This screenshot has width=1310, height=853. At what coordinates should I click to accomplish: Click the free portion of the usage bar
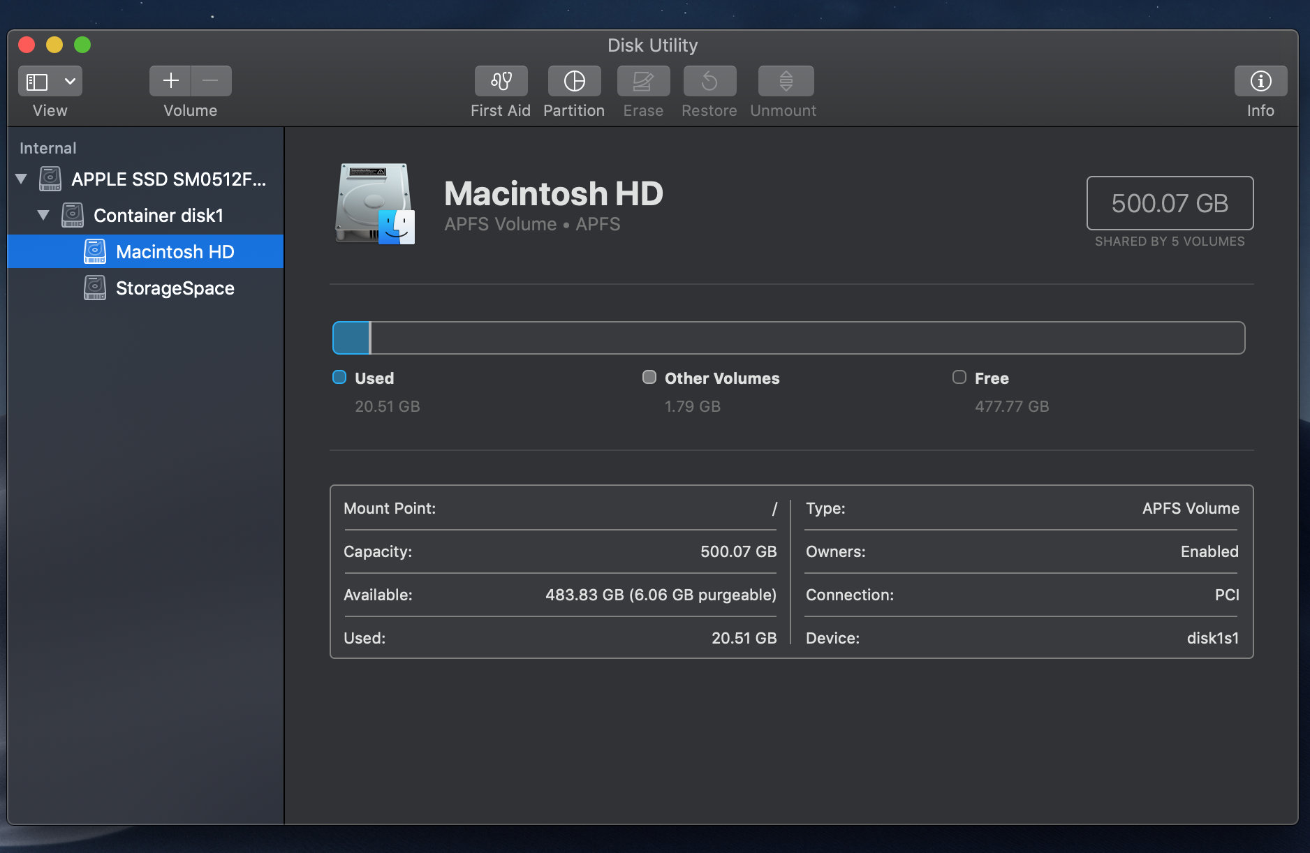807,338
